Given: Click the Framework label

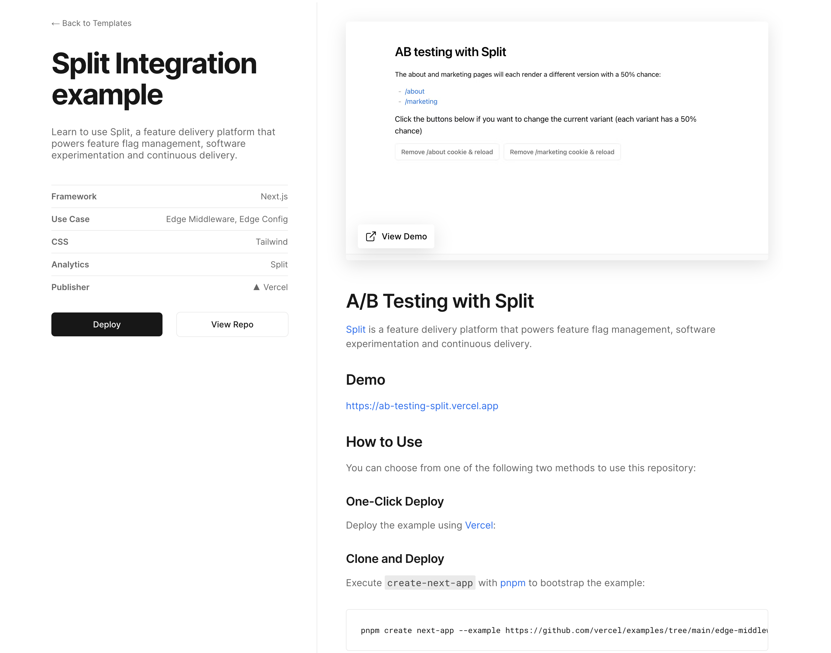Looking at the screenshot, I should point(74,196).
